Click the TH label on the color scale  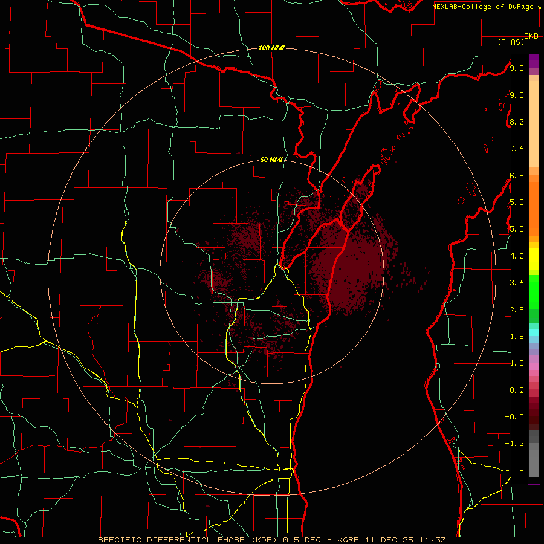click(519, 471)
